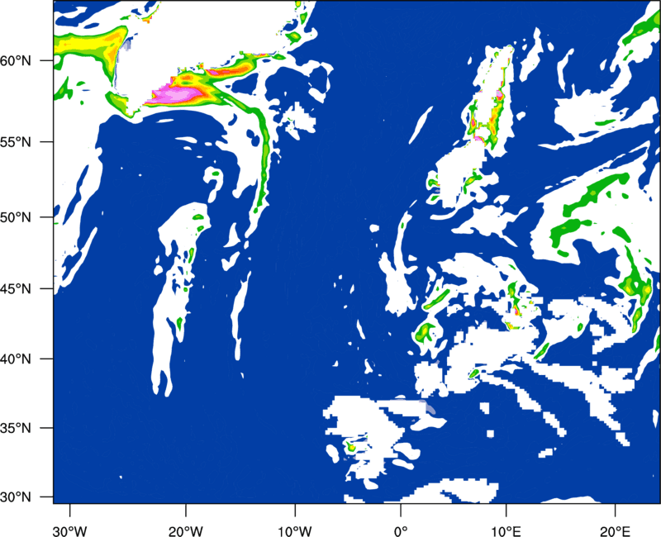
Task: Click the 40°N latitude label
Action: coord(16,359)
